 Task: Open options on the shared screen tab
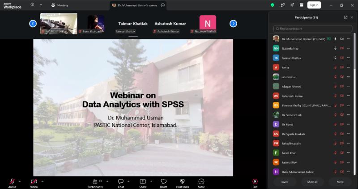163,5
